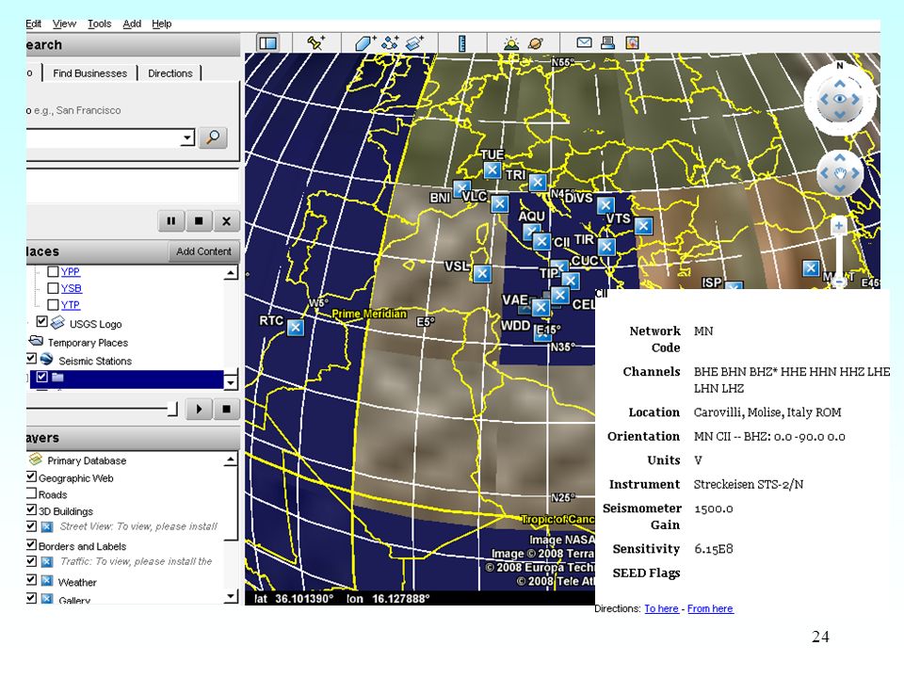The width and height of the screenshot is (904, 678).
Task: Click the VSL seismic station marker
Action: 482,274
